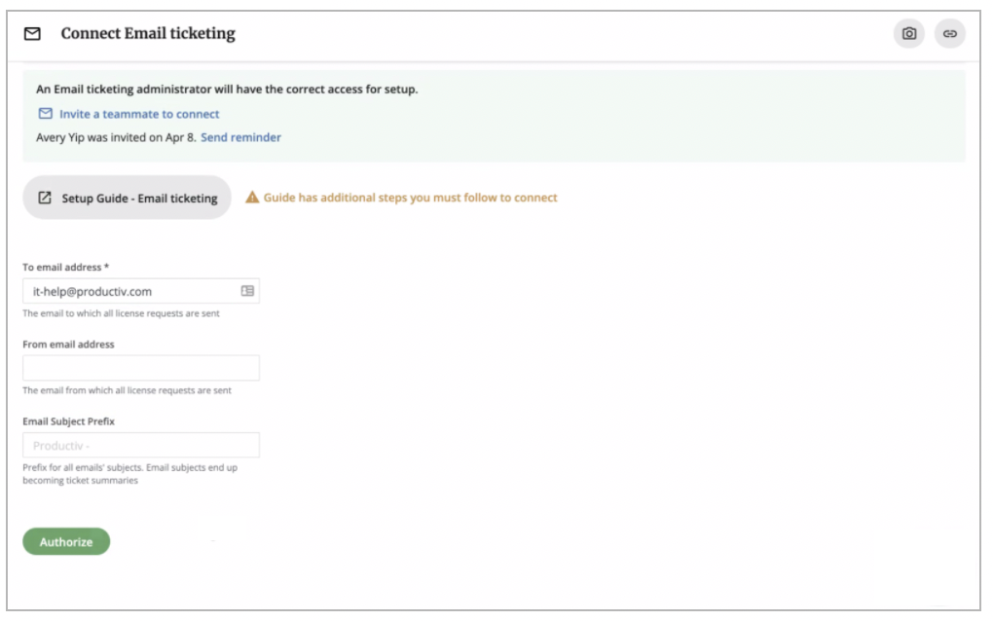Click the Send reminder link for Avery Yip

(241, 137)
